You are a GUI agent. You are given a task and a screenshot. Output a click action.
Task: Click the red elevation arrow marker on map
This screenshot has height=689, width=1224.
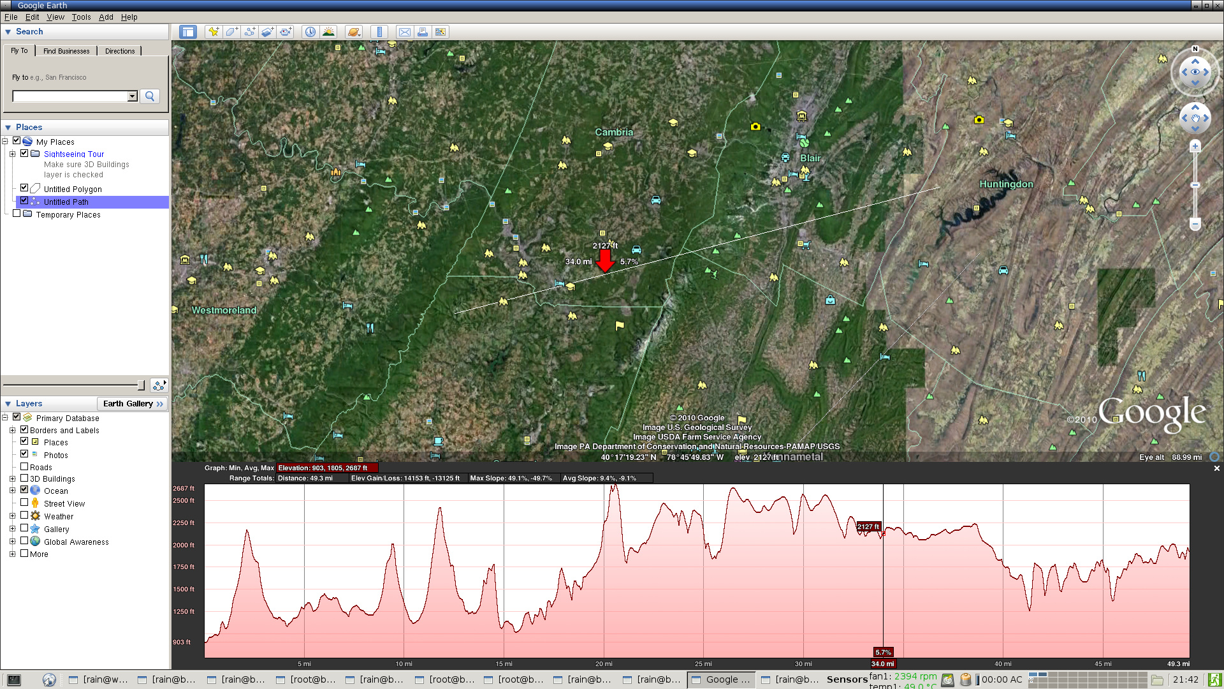coord(605,260)
